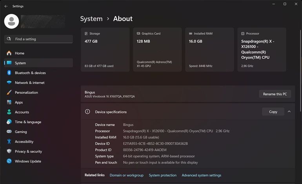
Task: Open Advanced system settings link
Action: [x=202, y=175]
